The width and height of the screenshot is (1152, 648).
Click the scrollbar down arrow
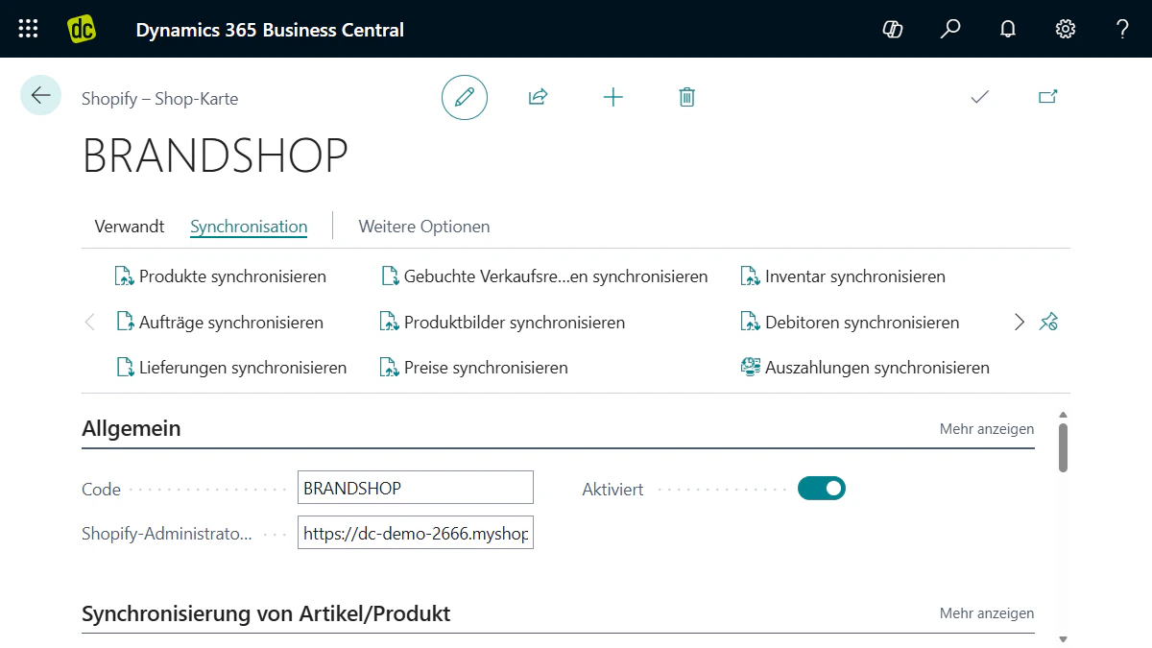1063,638
